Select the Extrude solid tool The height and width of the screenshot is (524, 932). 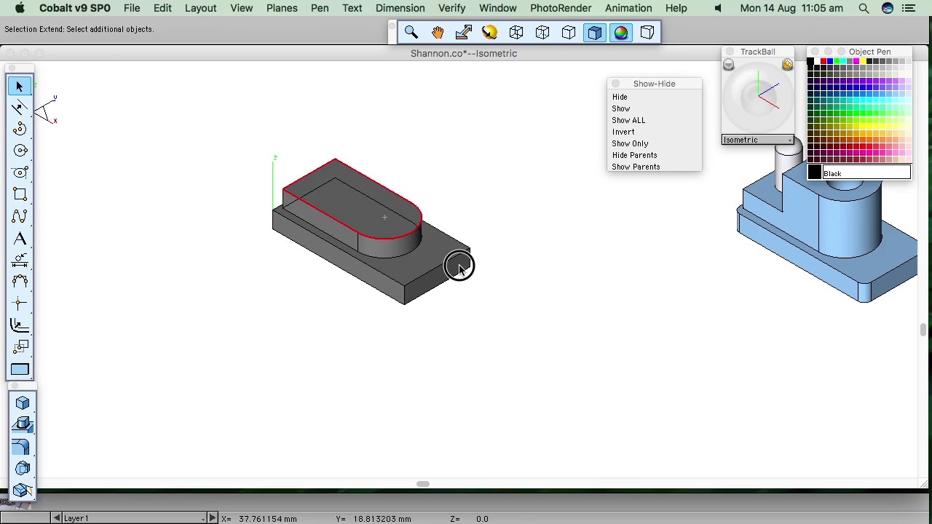pos(23,425)
